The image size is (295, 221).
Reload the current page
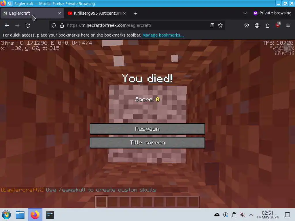pos(28,25)
